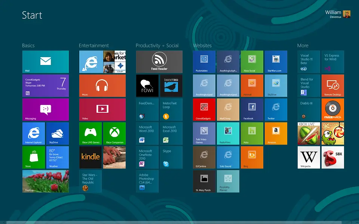The image size is (359, 224).
Task: Launch the Messaging tile
Action: coord(46,109)
